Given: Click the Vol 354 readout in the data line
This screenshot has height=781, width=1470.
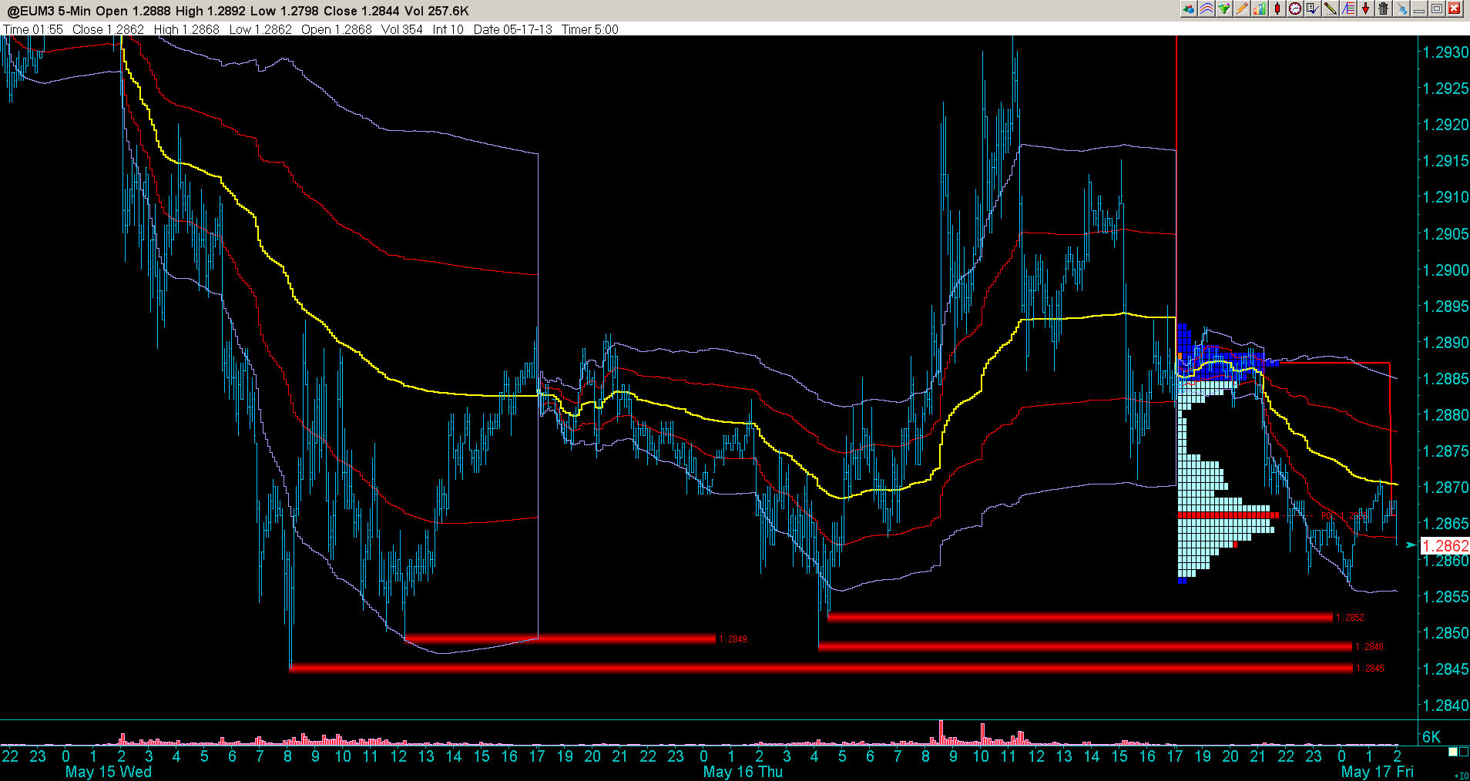Looking at the screenshot, I should click(402, 29).
